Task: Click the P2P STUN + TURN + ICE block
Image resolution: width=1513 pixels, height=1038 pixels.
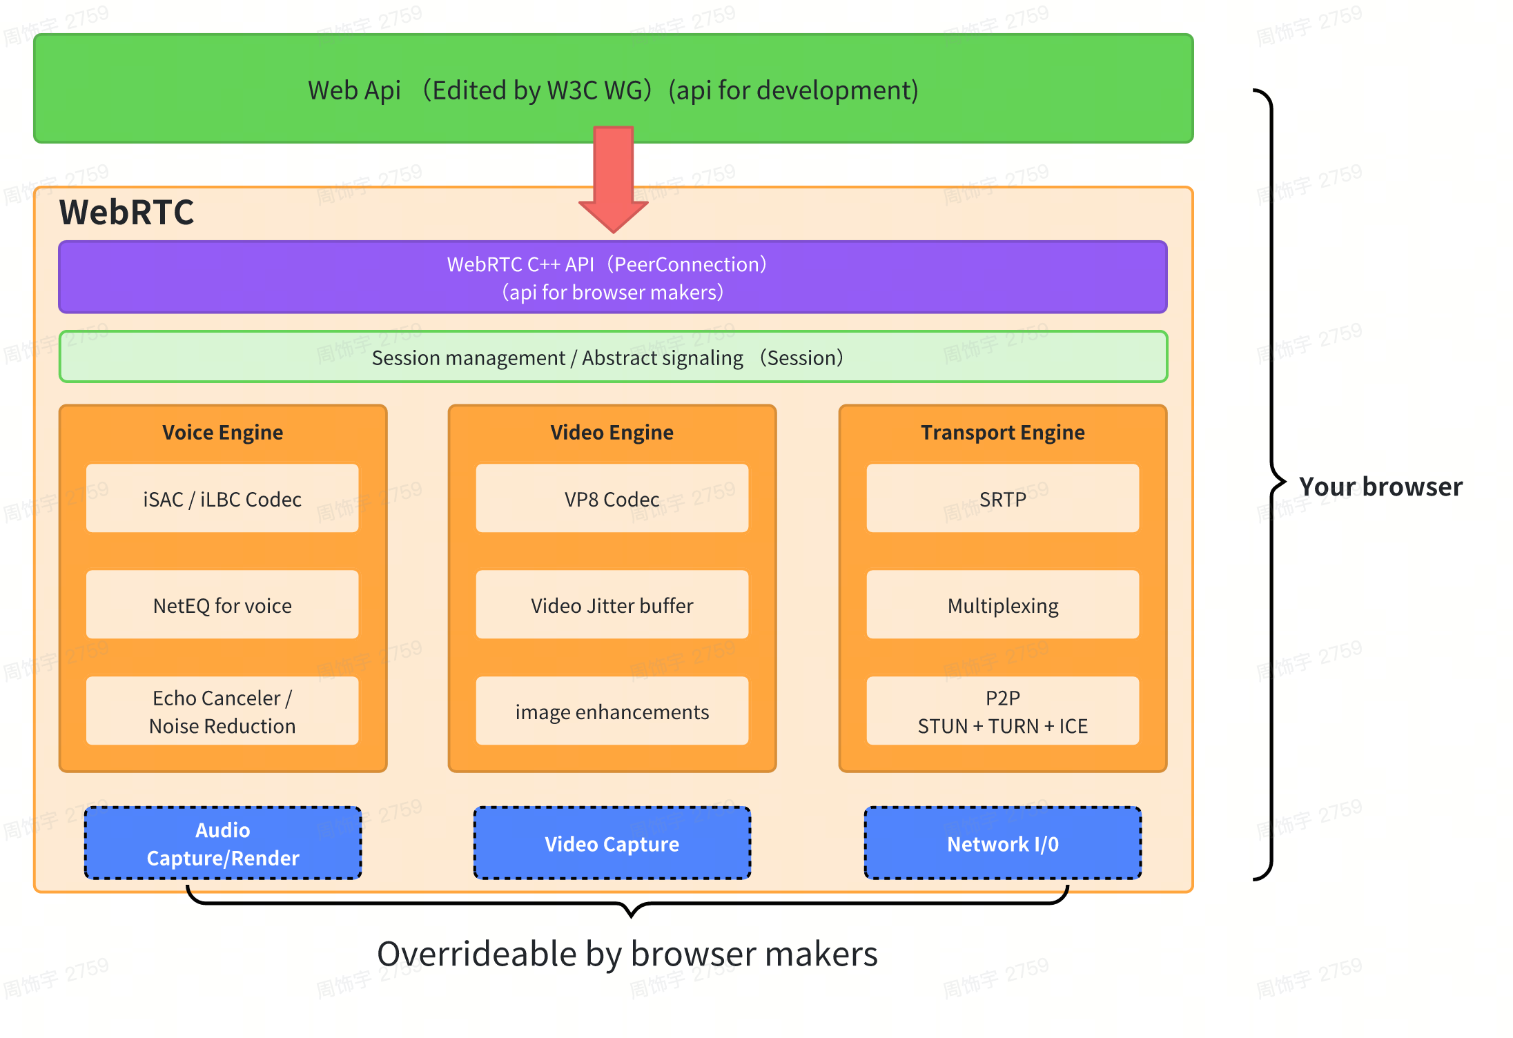Action: pos(1003,711)
